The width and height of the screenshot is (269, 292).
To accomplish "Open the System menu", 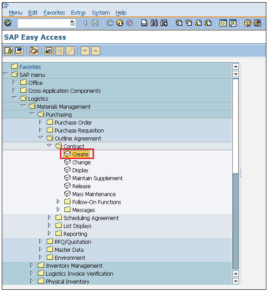I will [x=101, y=13].
